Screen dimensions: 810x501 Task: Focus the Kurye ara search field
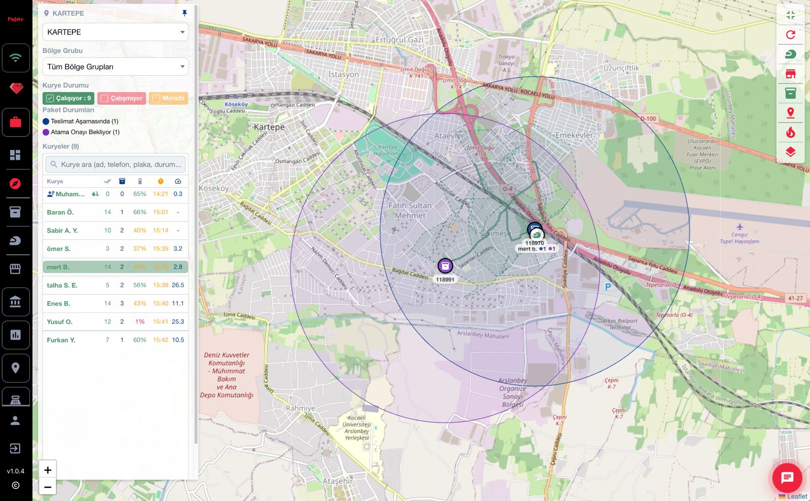click(x=115, y=164)
